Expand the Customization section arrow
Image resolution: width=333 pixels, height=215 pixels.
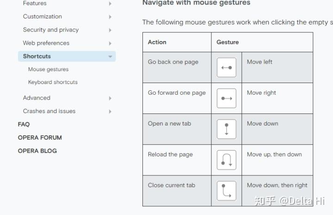110,17
